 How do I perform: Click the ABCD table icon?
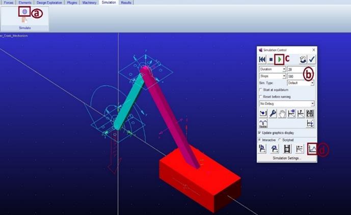click(x=310, y=114)
